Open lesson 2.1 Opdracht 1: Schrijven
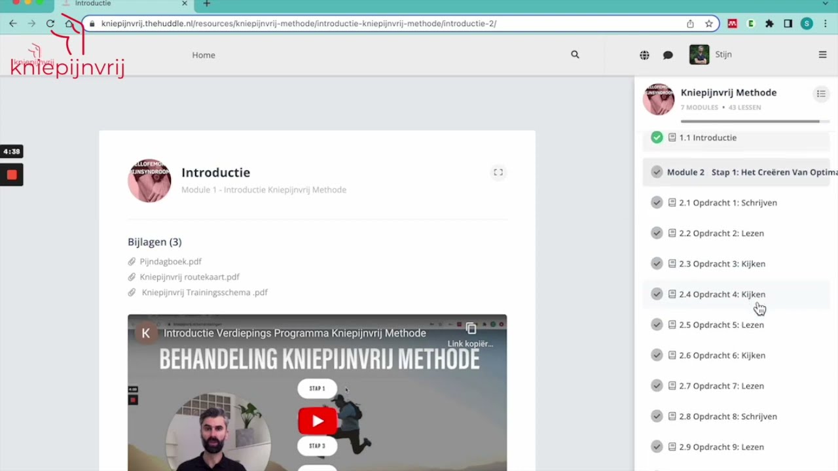This screenshot has width=838, height=471. point(728,203)
